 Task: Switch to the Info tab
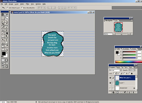tap(116, 20)
